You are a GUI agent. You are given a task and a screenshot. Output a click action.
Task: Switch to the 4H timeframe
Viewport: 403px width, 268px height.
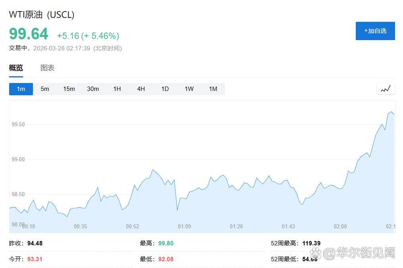point(141,89)
